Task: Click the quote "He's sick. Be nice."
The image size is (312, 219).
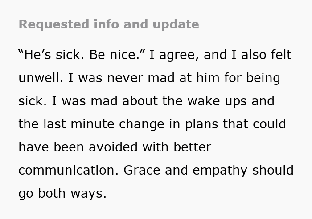Action: click(82, 55)
